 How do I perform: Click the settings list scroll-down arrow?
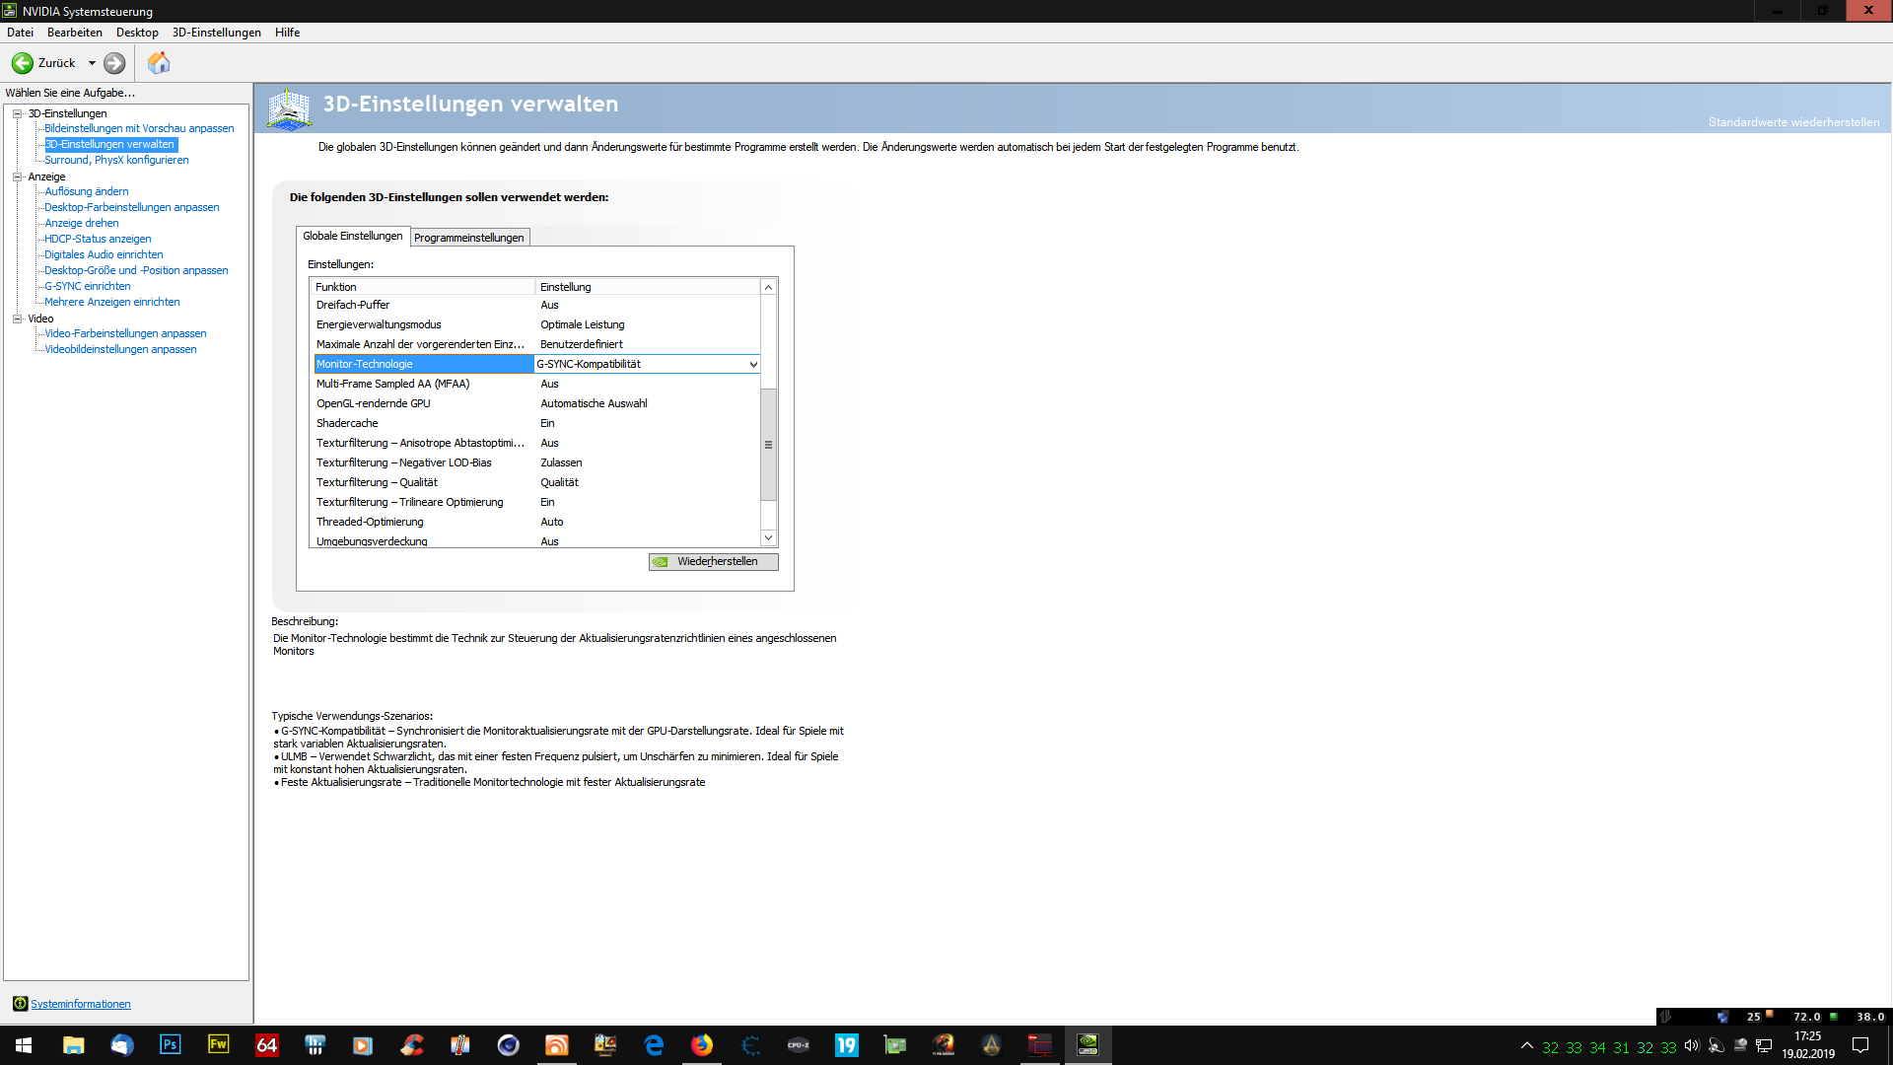(x=768, y=538)
